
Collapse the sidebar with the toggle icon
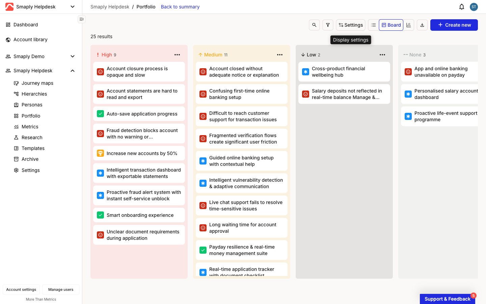click(x=82, y=19)
